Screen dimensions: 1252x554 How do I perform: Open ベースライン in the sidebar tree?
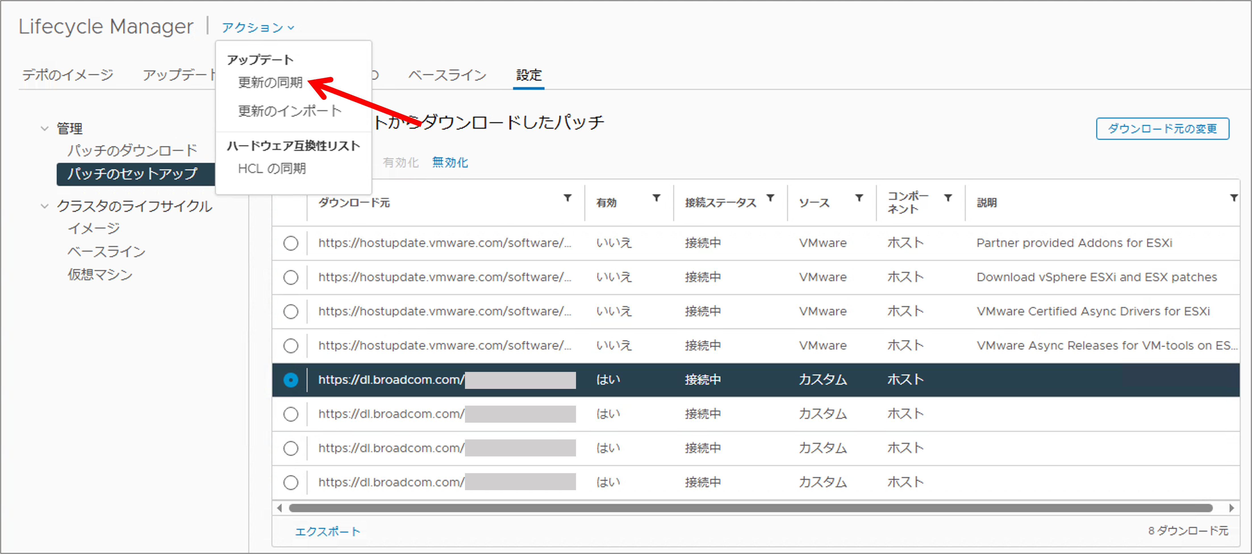(107, 252)
